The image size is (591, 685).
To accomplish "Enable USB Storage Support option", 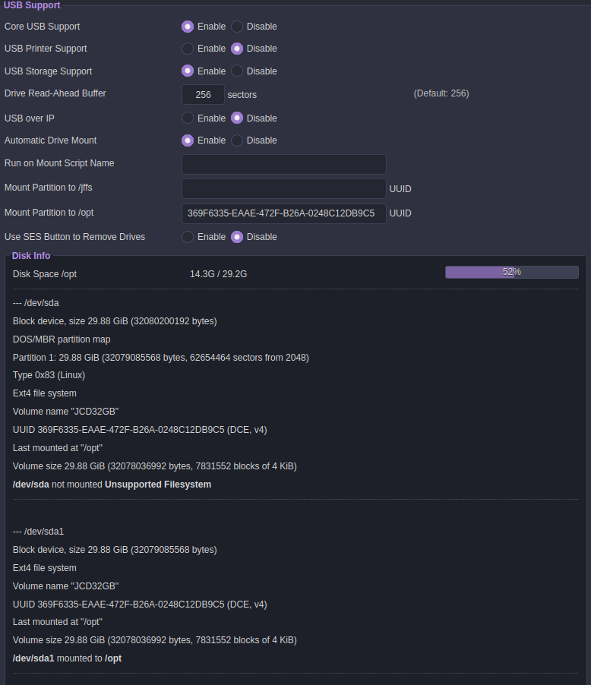I will tap(188, 71).
